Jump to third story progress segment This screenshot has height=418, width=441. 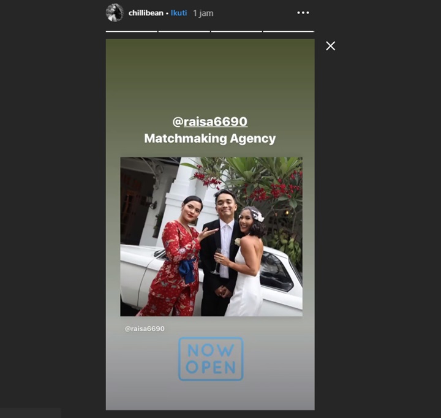236,31
